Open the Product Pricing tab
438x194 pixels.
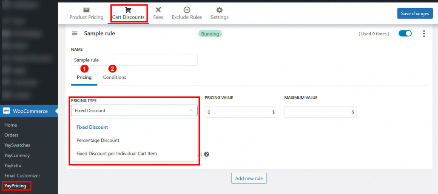pos(86,14)
